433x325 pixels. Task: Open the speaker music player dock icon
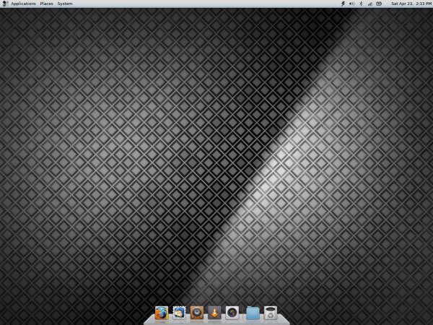pos(197,313)
